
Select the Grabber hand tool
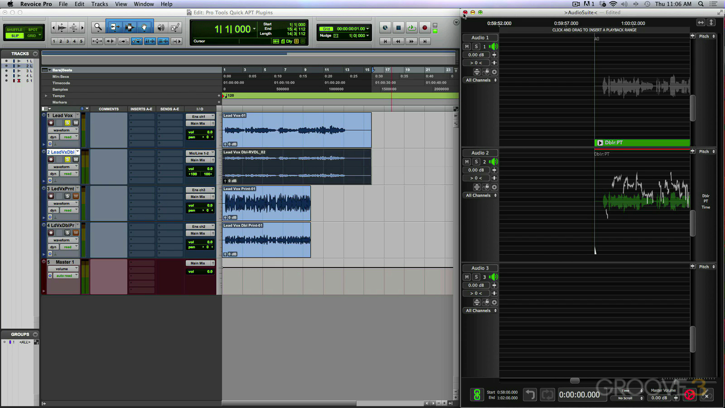click(145, 28)
